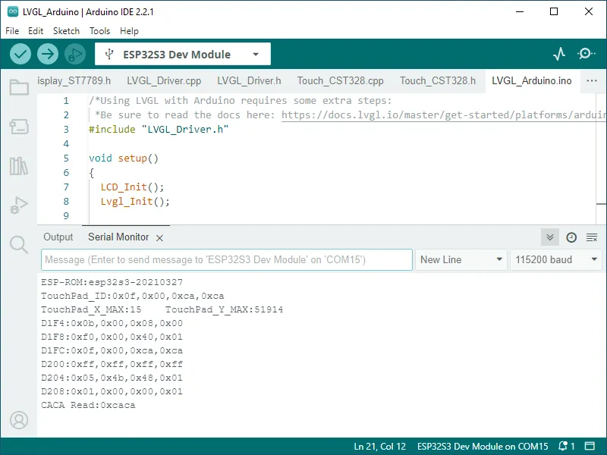Open Serial Monitor magnifier icon in toolbar
This screenshot has height=455, width=607.
coord(586,54)
